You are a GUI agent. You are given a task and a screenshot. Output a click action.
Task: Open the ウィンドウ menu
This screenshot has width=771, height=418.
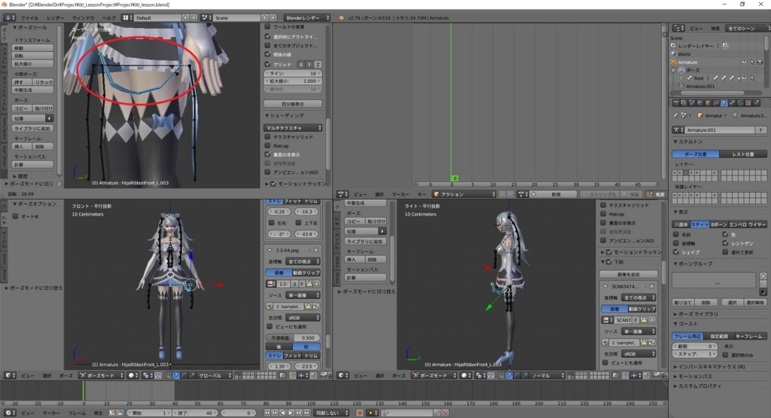pyautogui.click(x=84, y=17)
